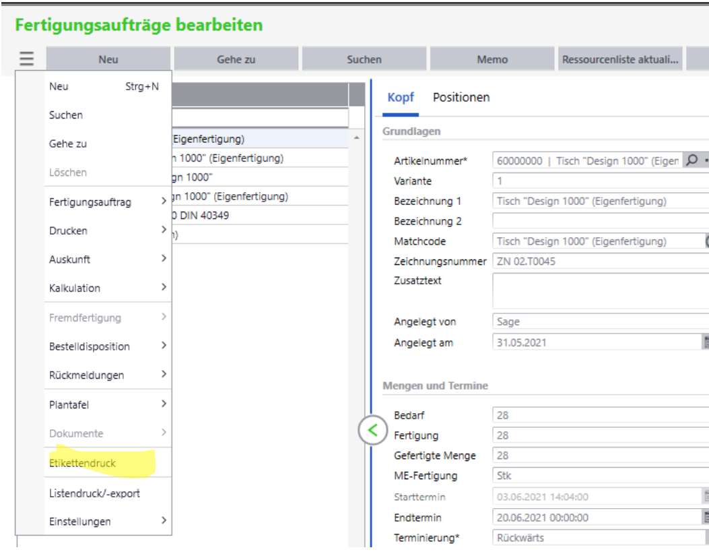The image size is (709, 556).
Task: Click the Ressourcenliste aktualisieren button
Action: tap(620, 59)
